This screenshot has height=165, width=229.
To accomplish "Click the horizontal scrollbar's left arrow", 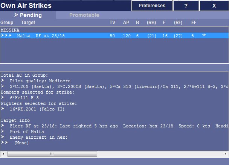I will 3,154.
